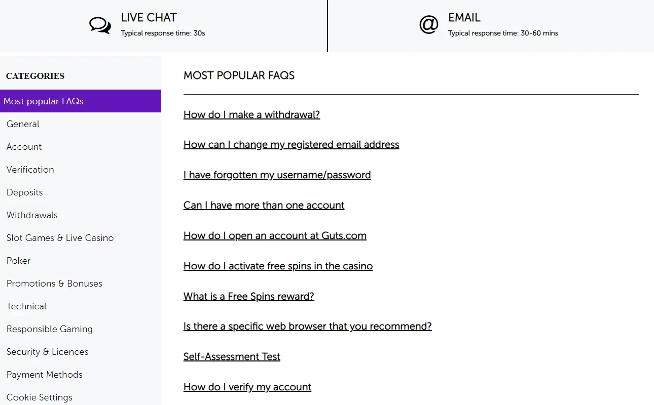Open the Live Chat support option
This screenshot has width=654, height=405.
tap(149, 18)
